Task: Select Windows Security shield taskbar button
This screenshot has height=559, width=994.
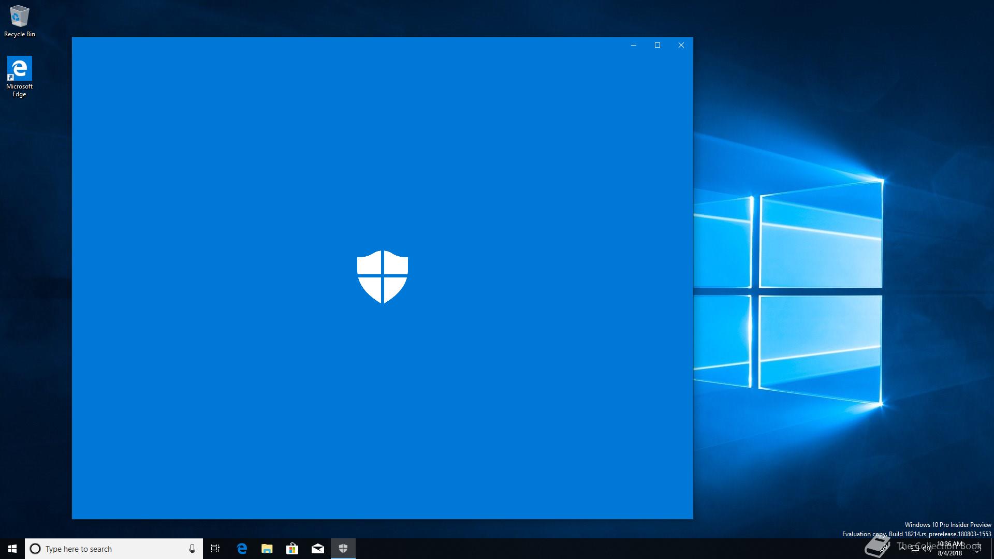Action: click(x=343, y=549)
